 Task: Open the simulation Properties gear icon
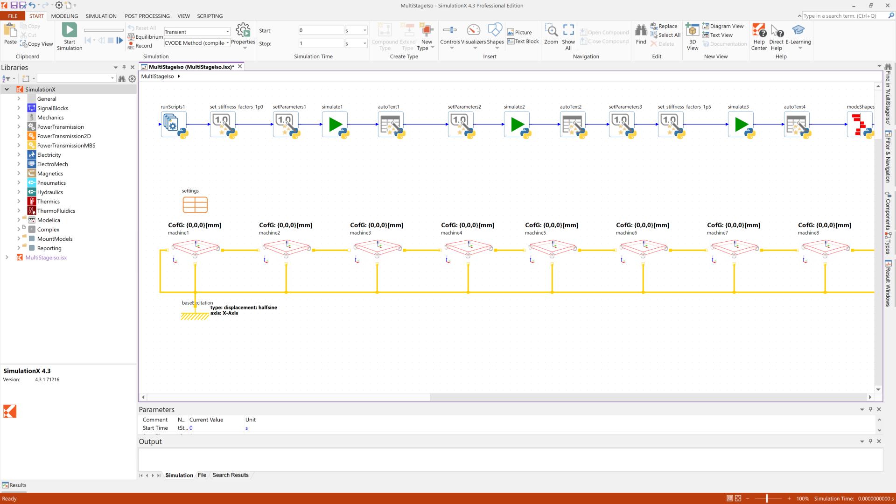click(243, 30)
